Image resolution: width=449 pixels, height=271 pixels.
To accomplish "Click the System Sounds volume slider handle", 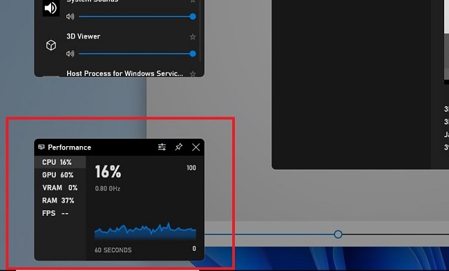I will tap(193, 17).
